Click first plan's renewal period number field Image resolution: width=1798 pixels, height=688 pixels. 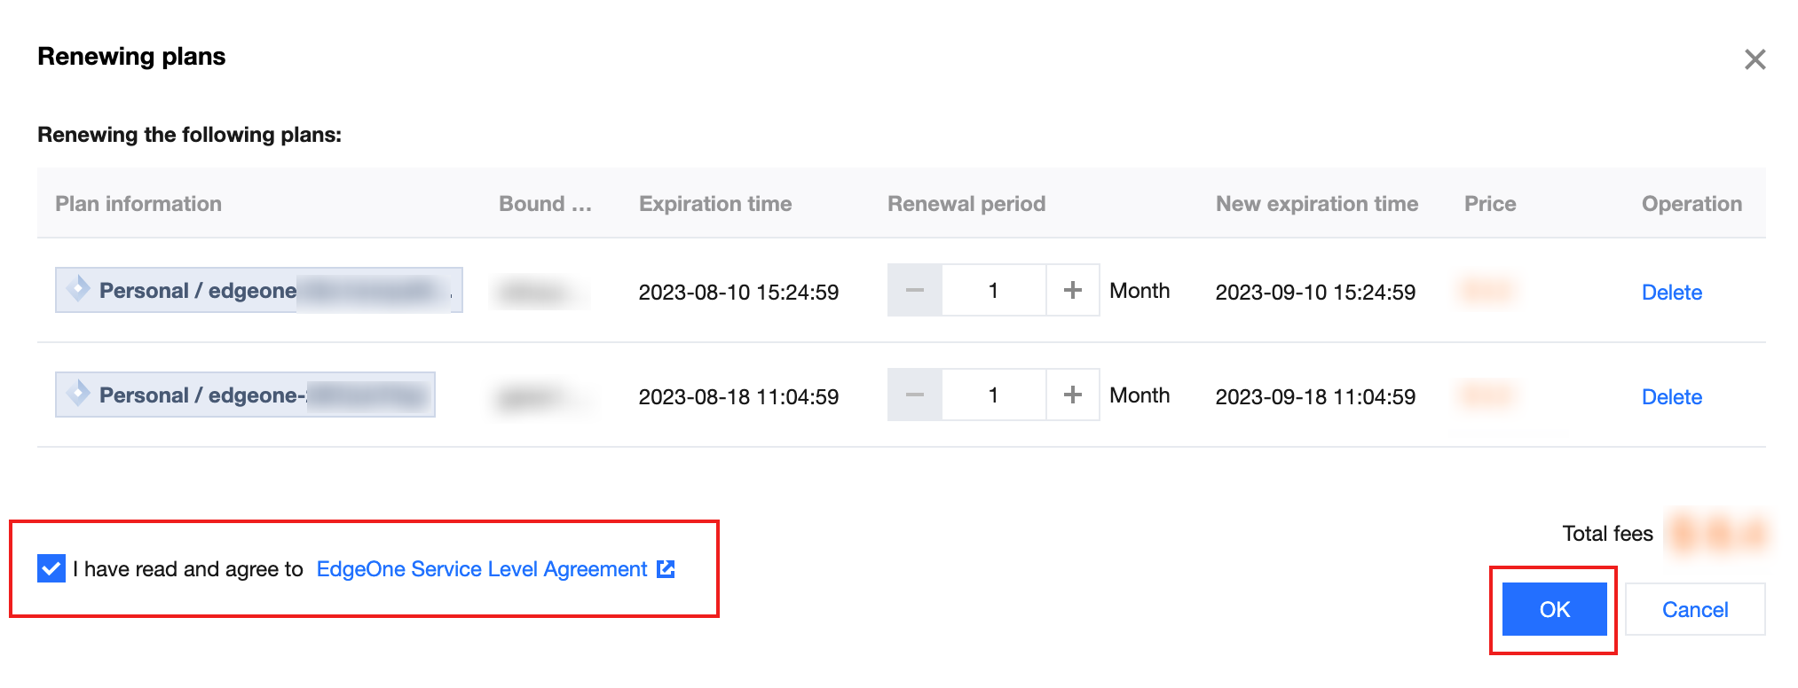tap(993, 290)
